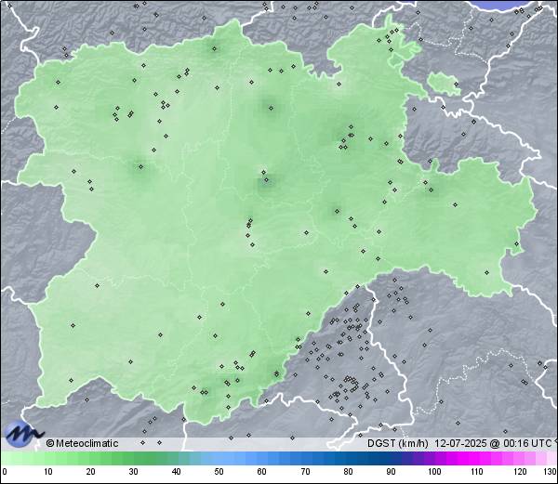Click the scale label 60
Screen dimensions: 558x484
262,472
